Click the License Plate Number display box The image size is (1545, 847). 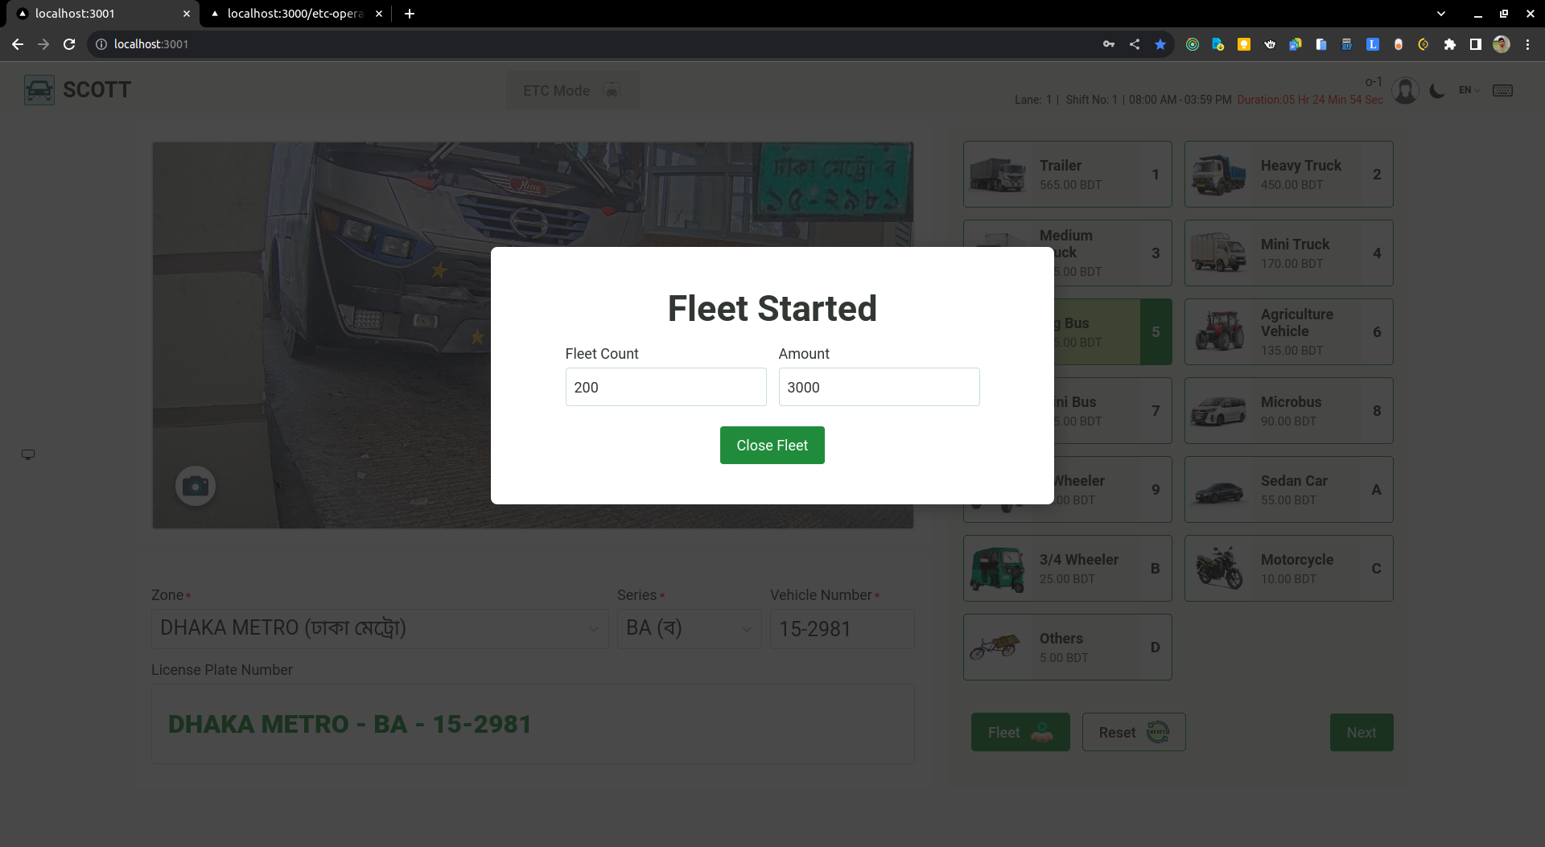533,723
